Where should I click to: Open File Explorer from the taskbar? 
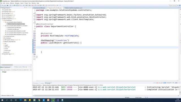tap(25, 100)
